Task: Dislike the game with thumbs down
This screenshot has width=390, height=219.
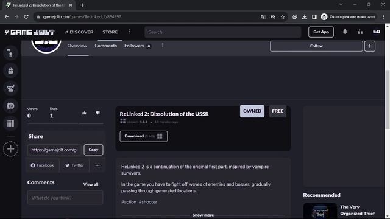Action: coord(97,113)
